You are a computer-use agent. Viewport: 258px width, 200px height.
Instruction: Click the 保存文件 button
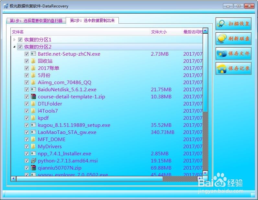click(x=233, y=53)
